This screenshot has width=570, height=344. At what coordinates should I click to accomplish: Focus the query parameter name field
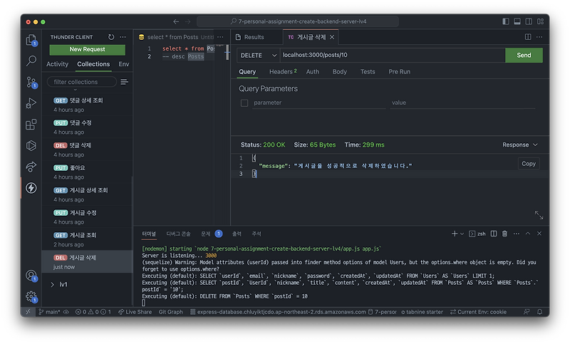[318, 103]
